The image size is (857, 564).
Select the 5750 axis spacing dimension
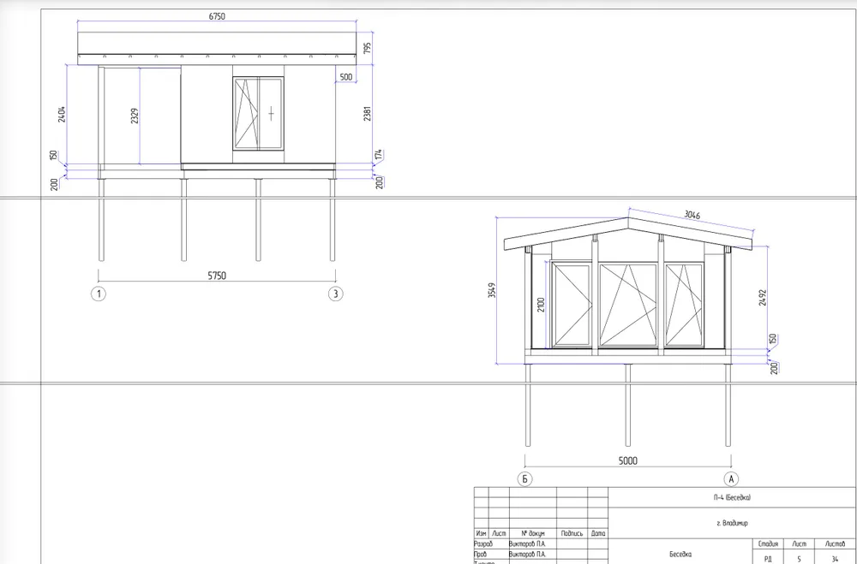(217, 276)
